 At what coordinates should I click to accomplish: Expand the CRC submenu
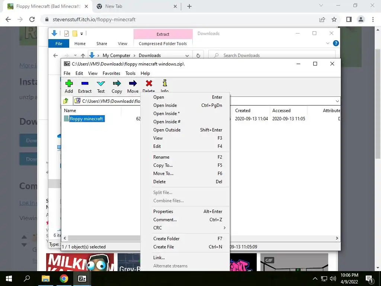pyautogui.click(x=185, y=228)
